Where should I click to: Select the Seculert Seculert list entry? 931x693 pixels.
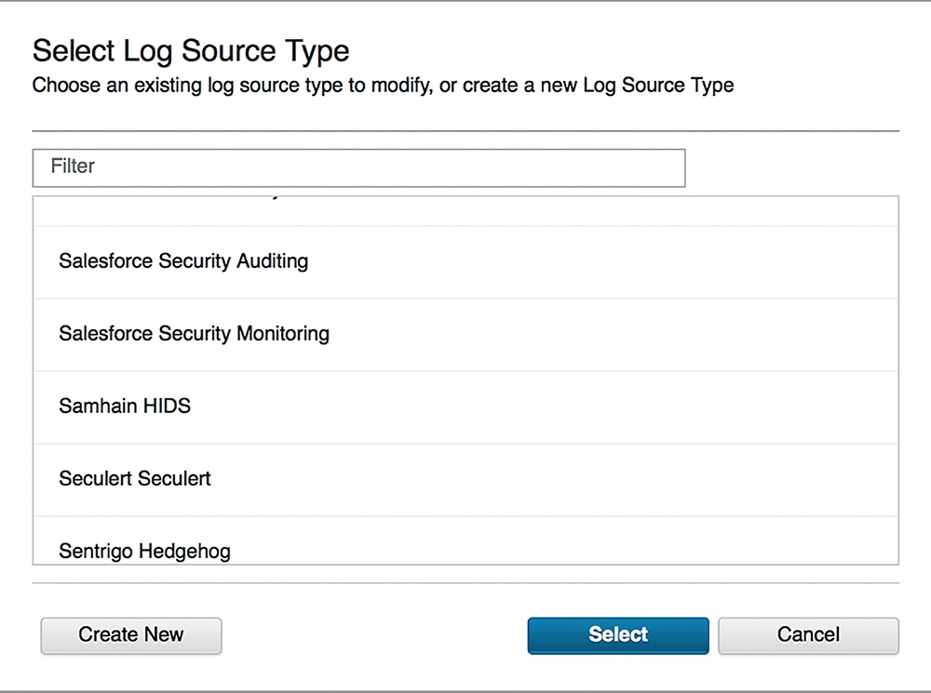pyautogui.click(x=465, y=479)
